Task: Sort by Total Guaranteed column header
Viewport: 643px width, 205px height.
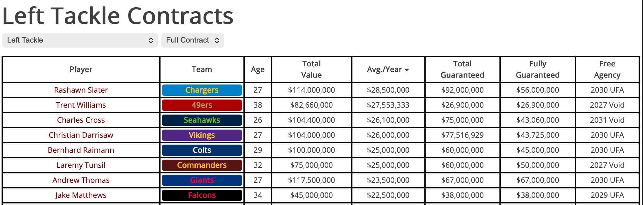Action: pos(462,69)
